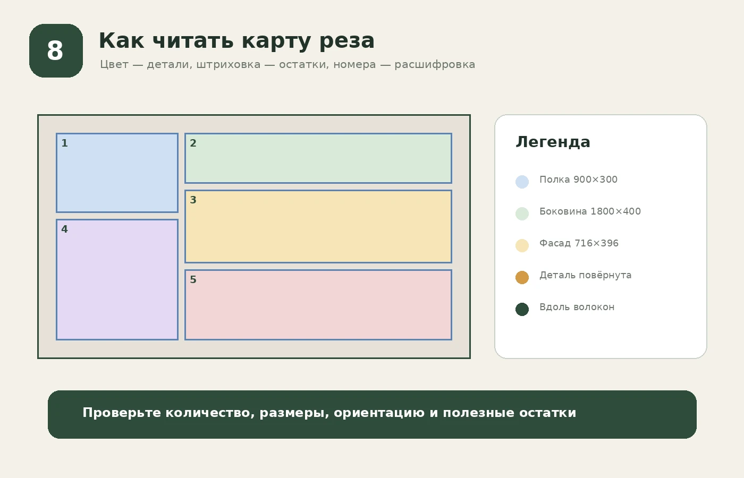Click the legend label Вдоль волокон
Viewport: 744px width, 478px height.
point(577,307)
